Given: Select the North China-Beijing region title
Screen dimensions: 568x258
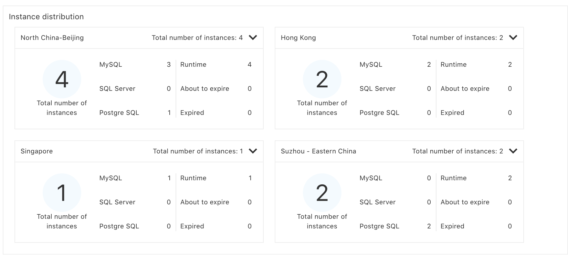Looking at the screenshot, I should pyautogui.click(x=52, y=38).
